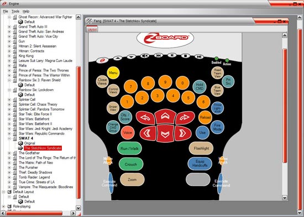Open the File menu

coord(6,11)
